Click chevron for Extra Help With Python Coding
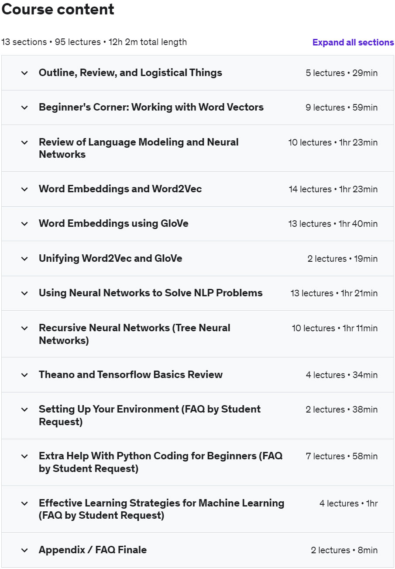Image resolution: width=395 pixels, height=569 pixels. [24, 456]
